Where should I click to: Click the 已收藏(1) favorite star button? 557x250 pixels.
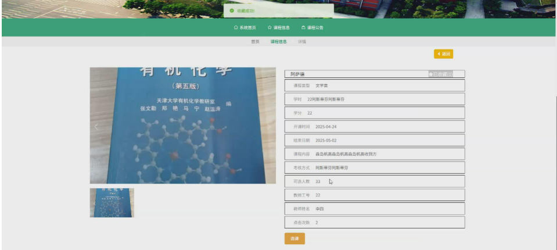[x=440, y=74]
